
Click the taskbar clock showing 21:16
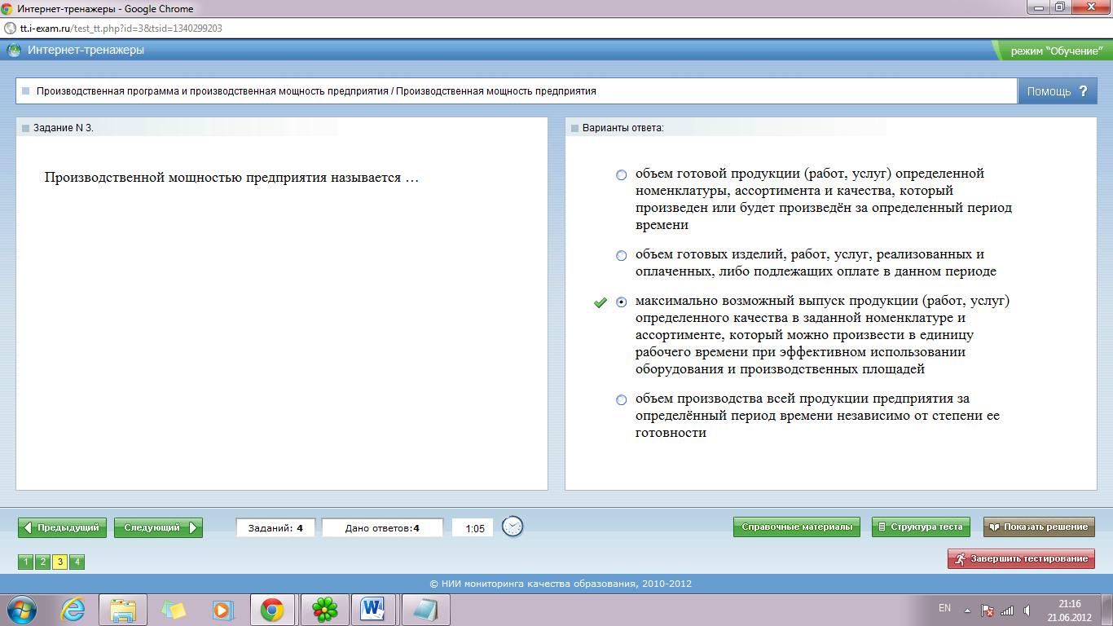tap(1070, 610)
